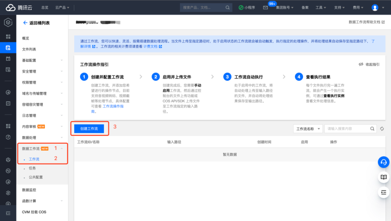Click the search magnifier in top bar
The height and width of the screenshot is (221, 391).
(x=227, y=8)
